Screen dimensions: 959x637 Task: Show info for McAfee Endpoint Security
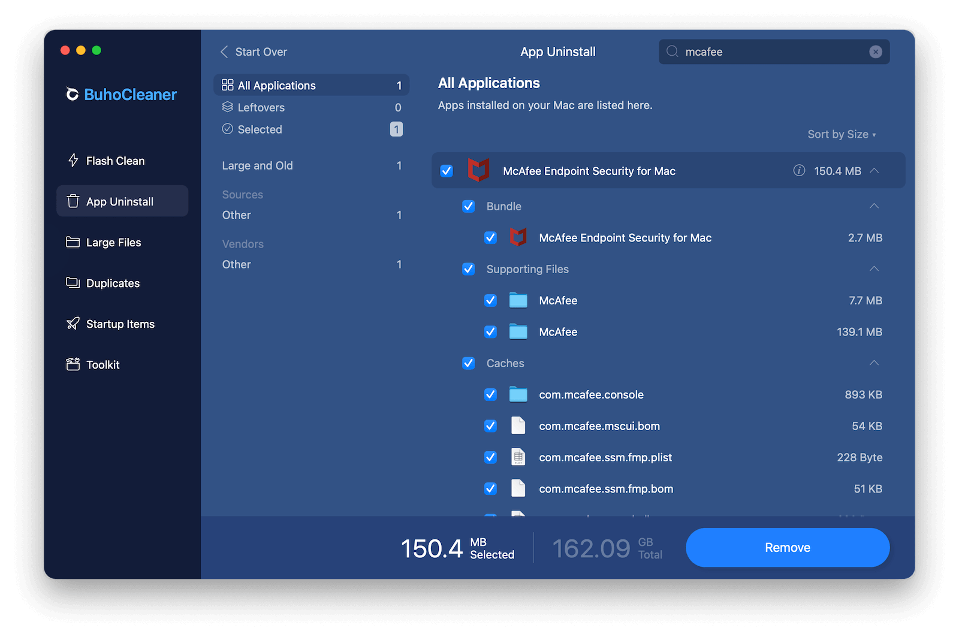[x=799, y=170]
